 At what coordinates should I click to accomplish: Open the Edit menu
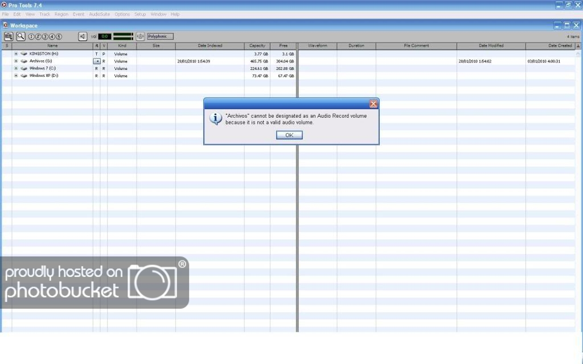point(17,14)
